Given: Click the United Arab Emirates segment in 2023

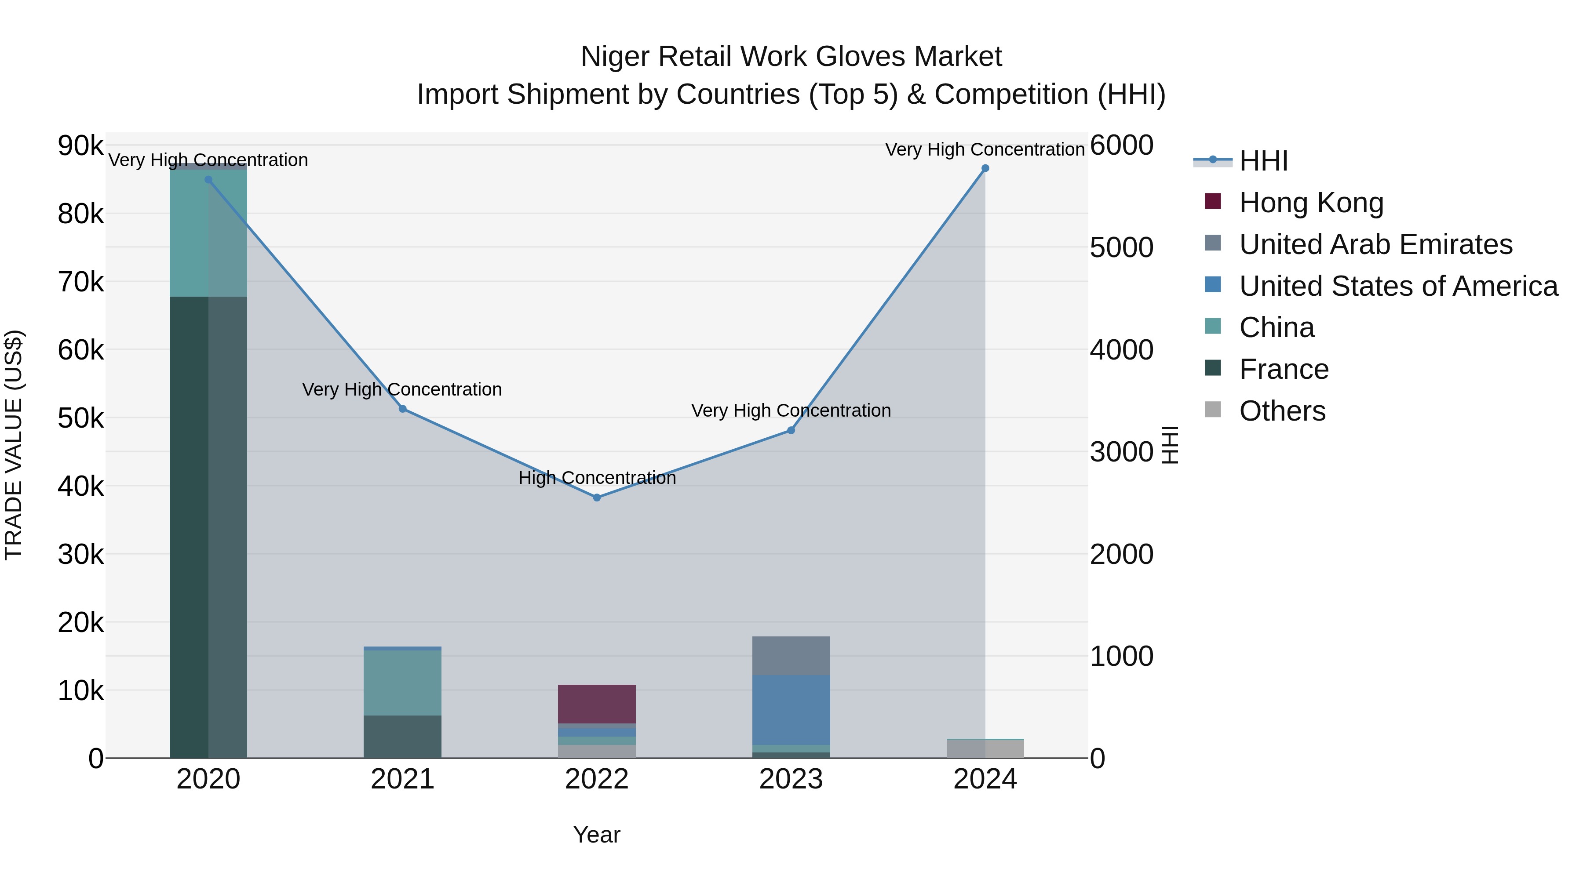Looking at the screenshot, I should [791, 655].
